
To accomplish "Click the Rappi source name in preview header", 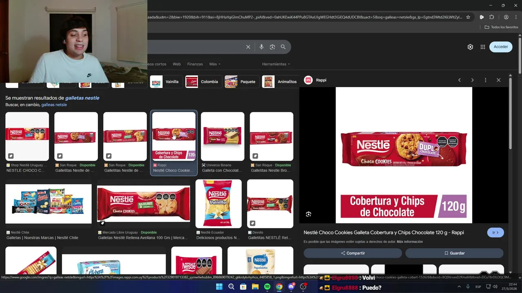I will [x=321, y=80].
